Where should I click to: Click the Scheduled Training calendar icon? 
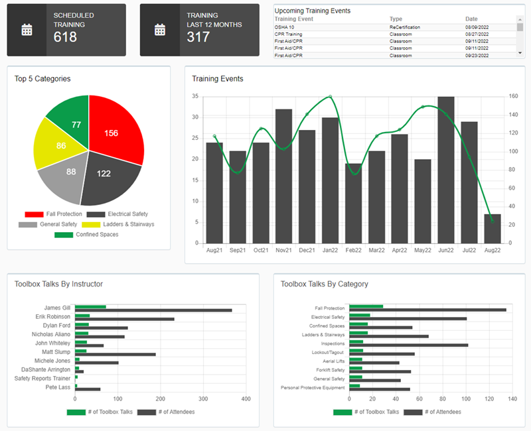(x=27, y=30)
